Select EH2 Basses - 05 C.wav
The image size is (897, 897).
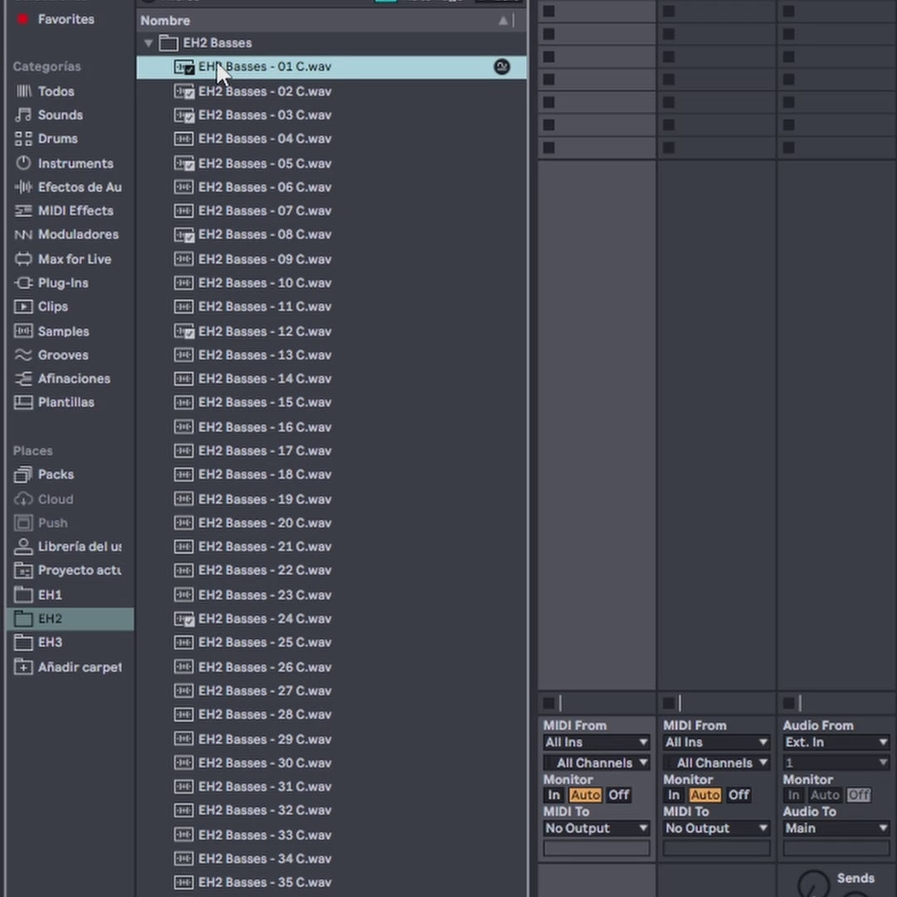point(331,164)
